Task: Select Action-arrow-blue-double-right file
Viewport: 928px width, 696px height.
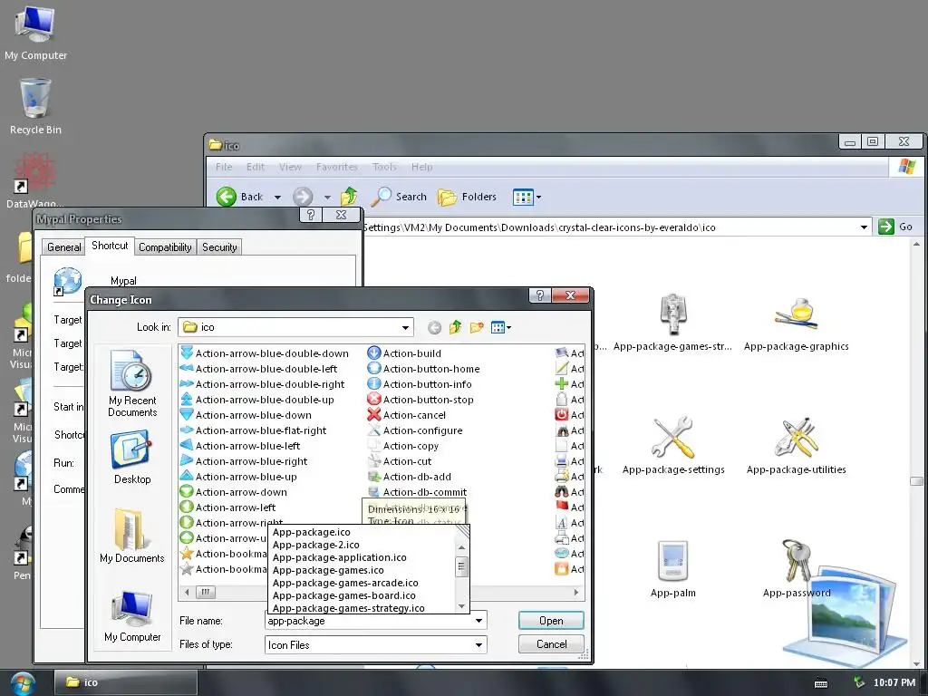Action: [262, 384]
